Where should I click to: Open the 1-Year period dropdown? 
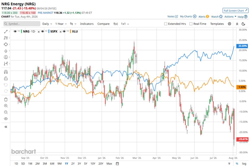(61, 24)
